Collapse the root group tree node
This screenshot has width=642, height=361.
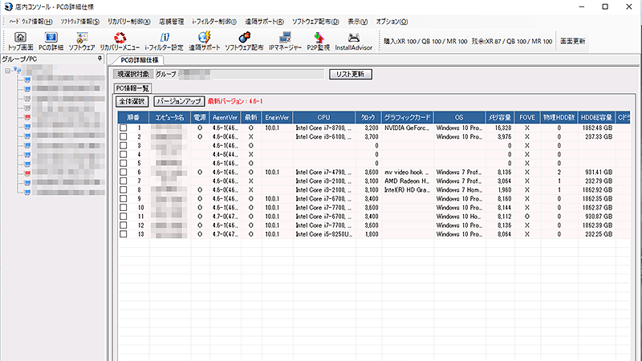coord(7,71)
